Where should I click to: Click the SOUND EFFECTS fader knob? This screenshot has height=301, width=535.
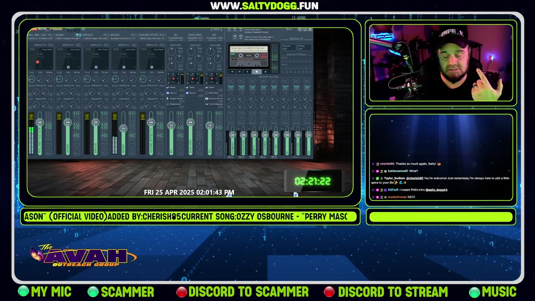tap(151, 122)
